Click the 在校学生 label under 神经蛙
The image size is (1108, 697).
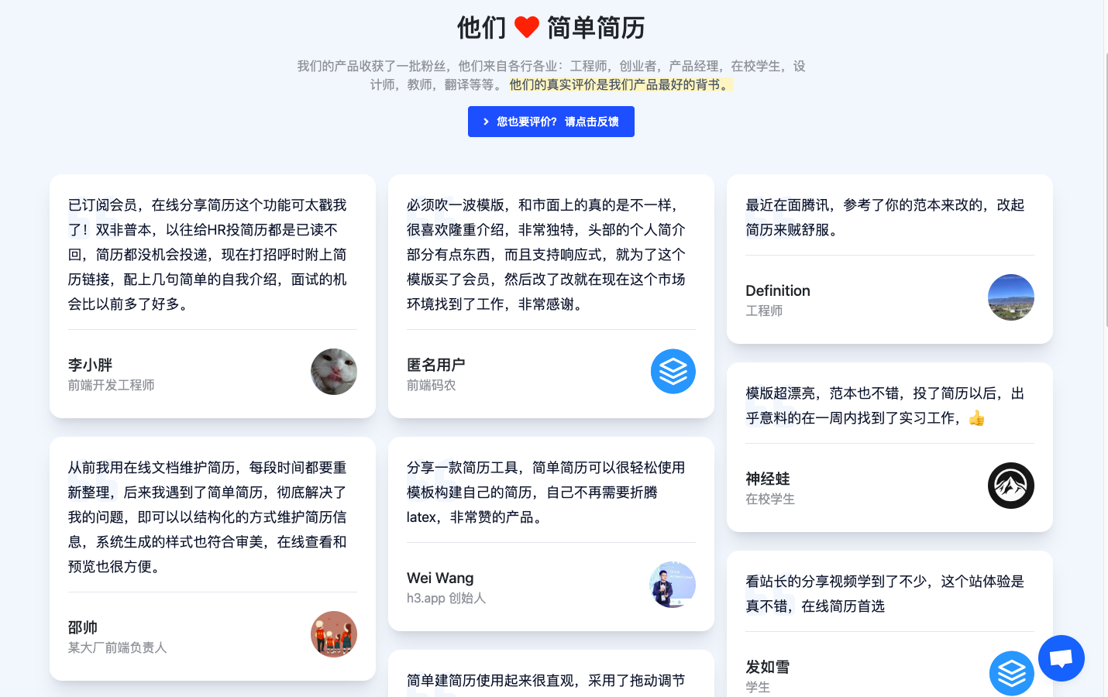pos(769,499)
